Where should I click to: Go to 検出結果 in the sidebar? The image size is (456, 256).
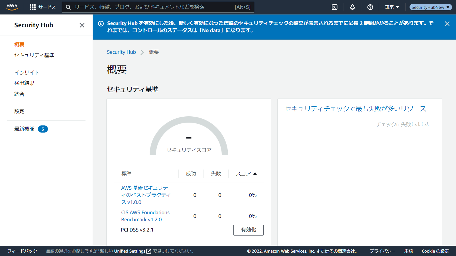(x=24, y=83)
